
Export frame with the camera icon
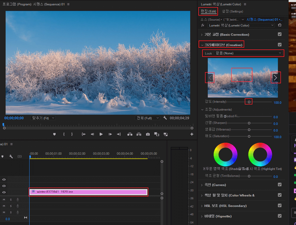(x=148, y=134)
